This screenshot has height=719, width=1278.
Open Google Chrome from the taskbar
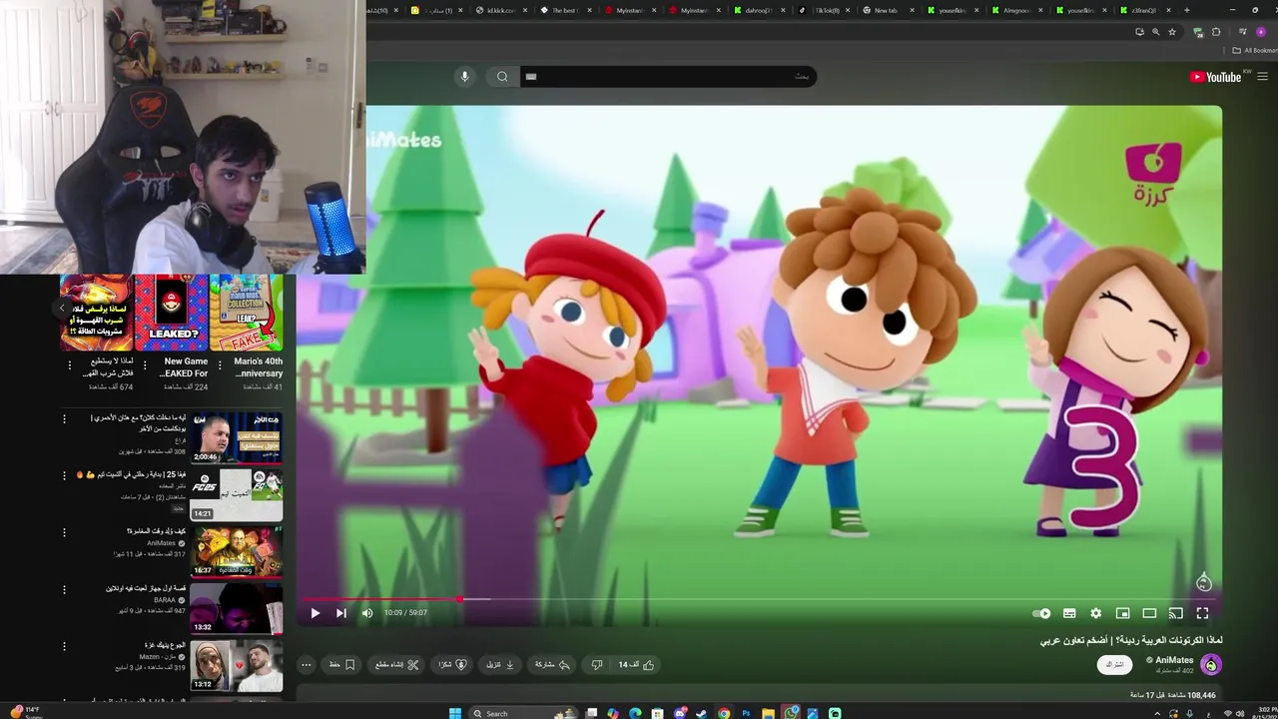click(724, 713)
